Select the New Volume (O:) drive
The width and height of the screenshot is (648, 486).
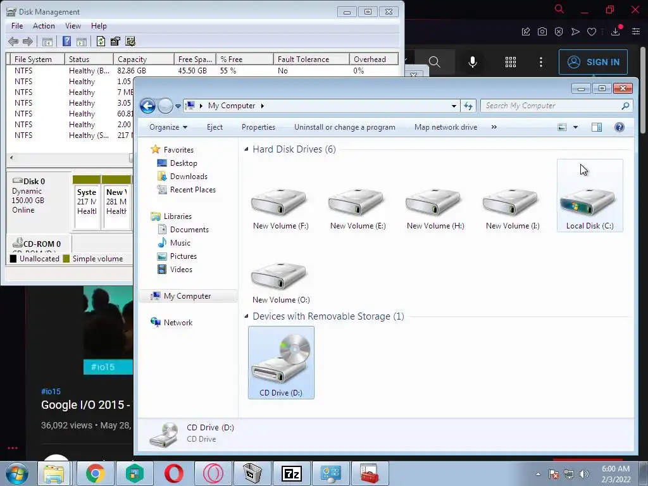point(280,283)
